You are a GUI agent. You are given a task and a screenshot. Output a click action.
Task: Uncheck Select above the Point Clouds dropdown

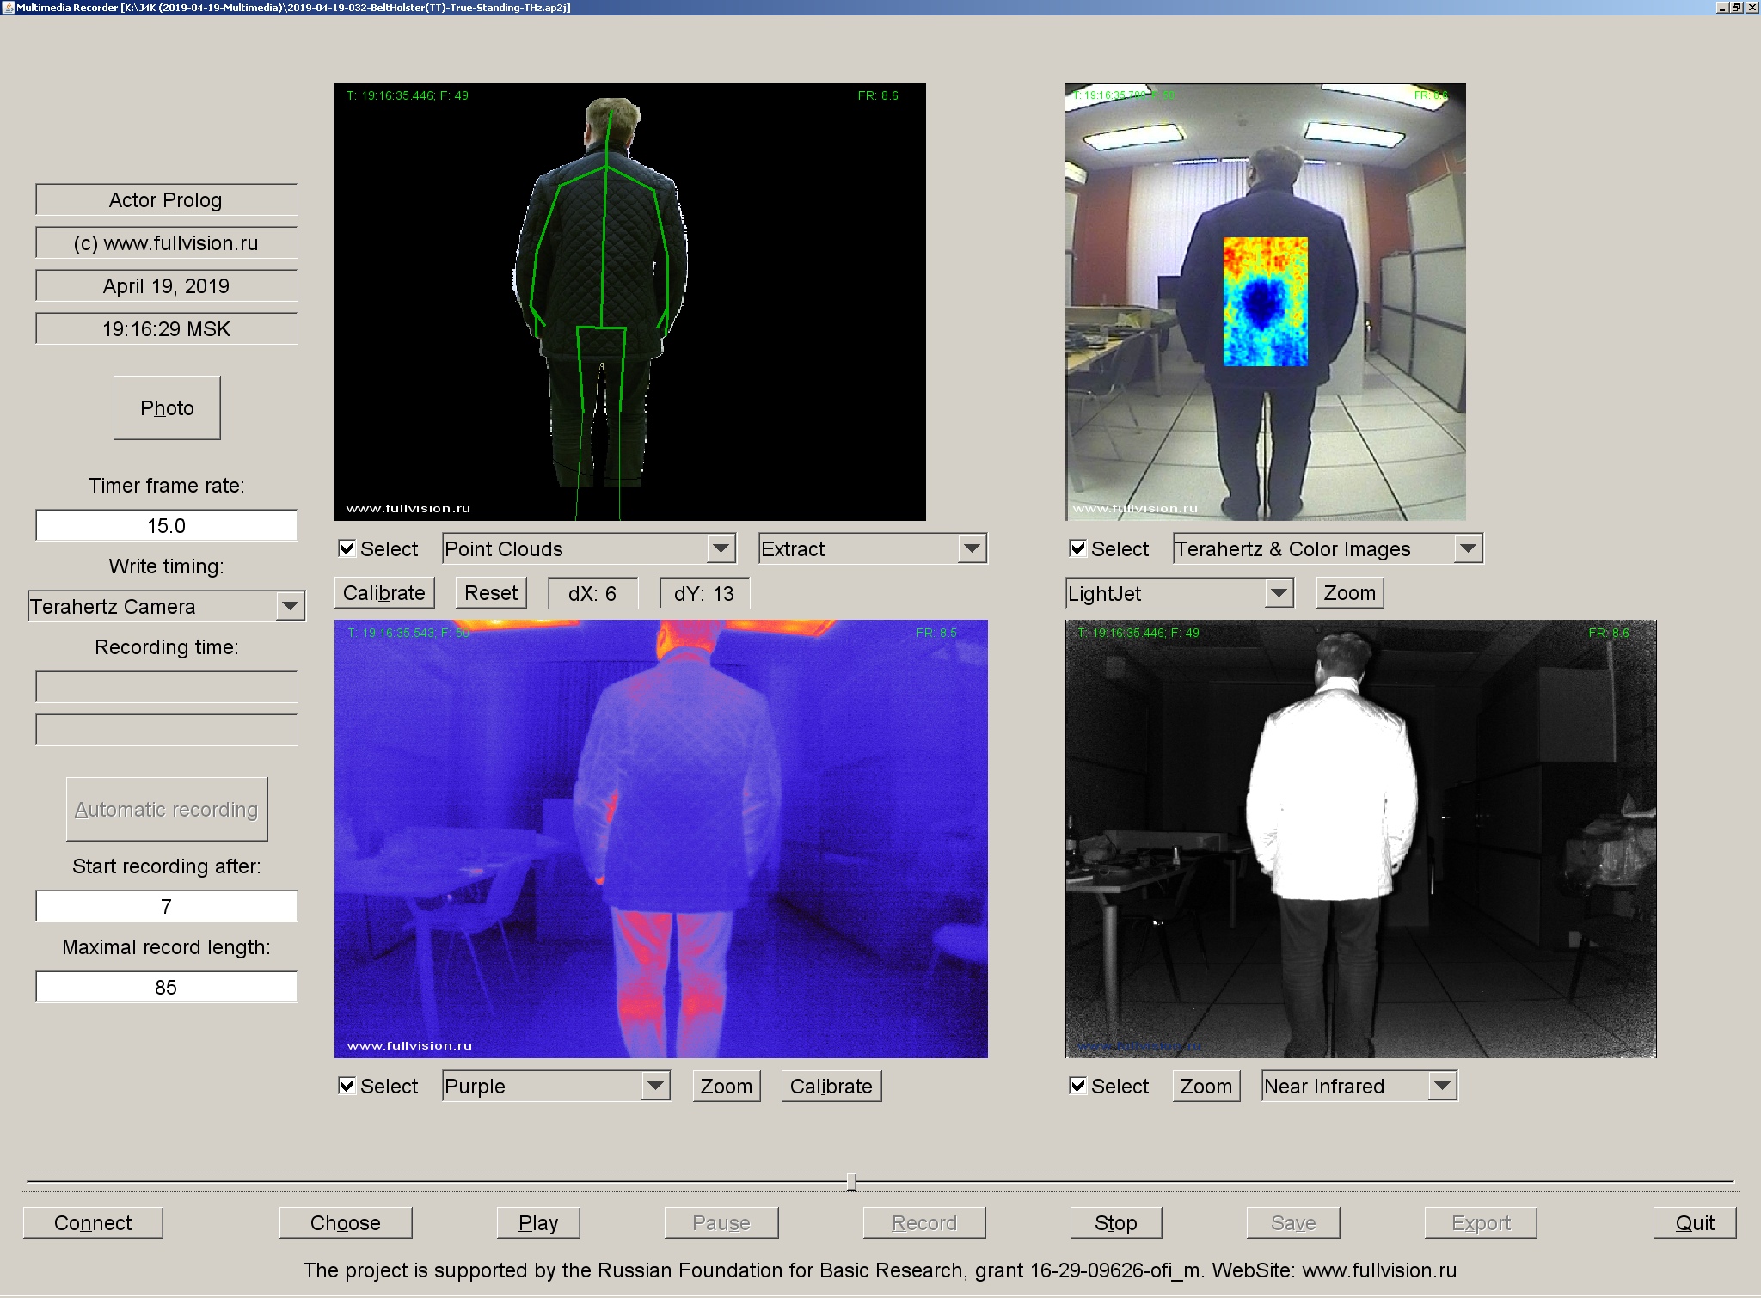347,548
